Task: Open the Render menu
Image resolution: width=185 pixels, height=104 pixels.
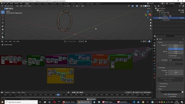Action: 12,3
